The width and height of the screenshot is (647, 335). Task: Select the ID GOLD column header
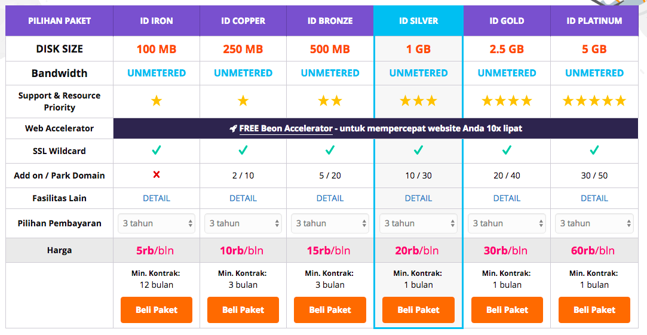[x=507, y=21]
